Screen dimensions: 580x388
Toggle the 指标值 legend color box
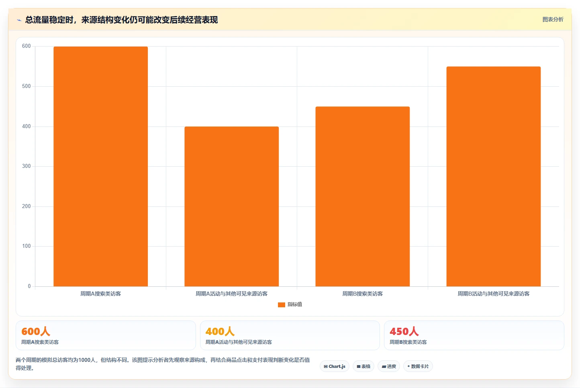(x=282, y=305)
